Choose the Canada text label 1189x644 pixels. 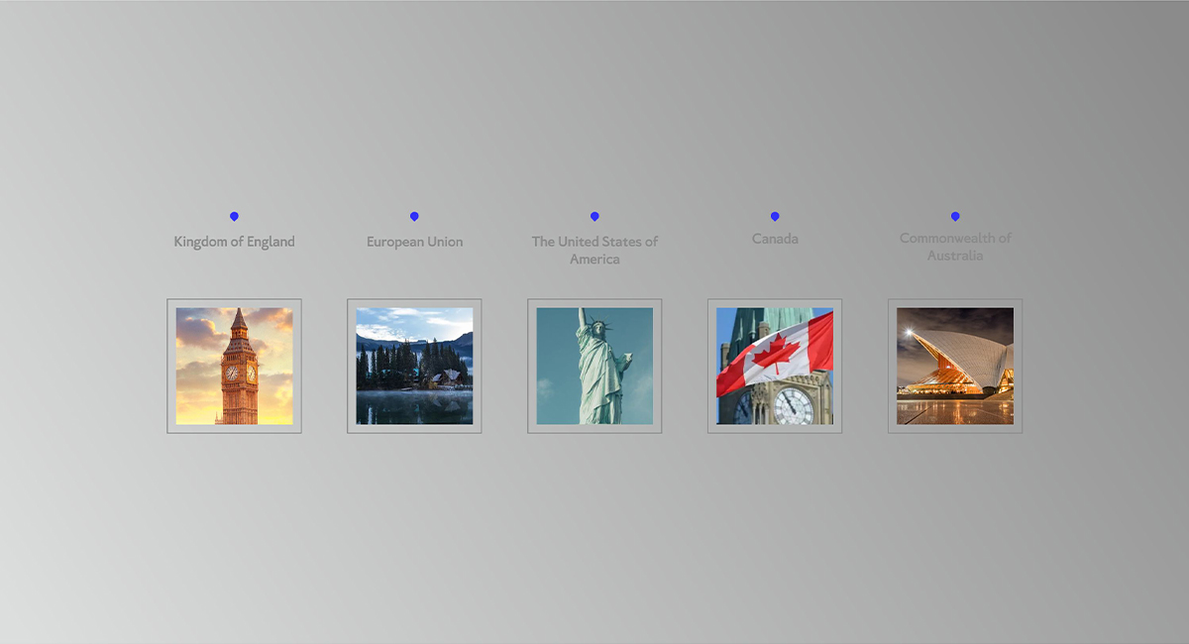(x=775, y=239)
